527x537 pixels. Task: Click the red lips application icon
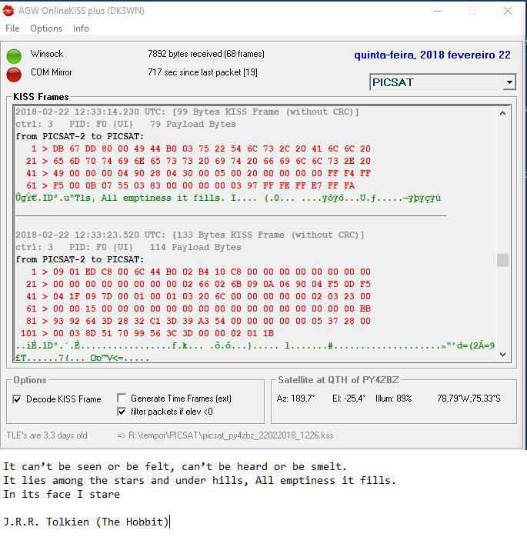[x=8, y=11]
